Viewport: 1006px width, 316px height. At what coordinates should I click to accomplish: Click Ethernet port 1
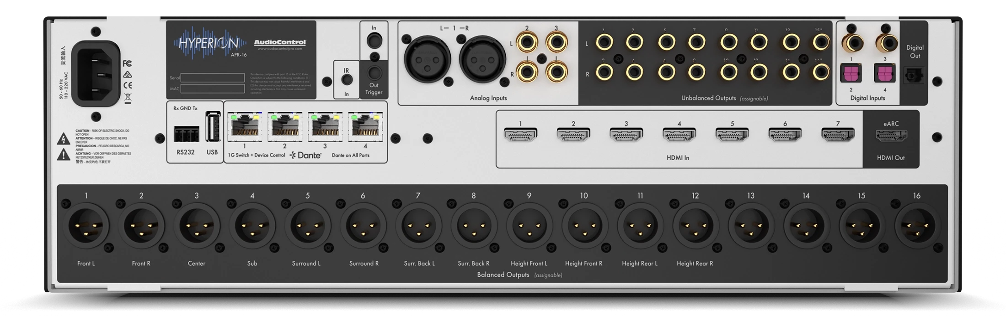coord(245,126)
